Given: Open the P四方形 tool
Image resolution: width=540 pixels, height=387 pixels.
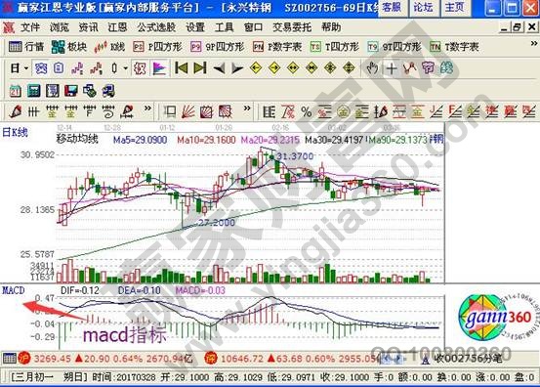Looking at the screenshot, I should click(157, 47).
